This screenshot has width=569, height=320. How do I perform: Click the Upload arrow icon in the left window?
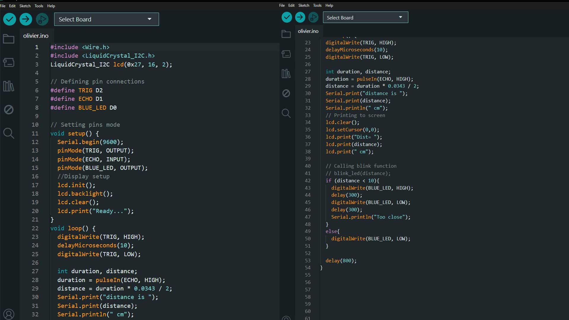pos(26,19)
